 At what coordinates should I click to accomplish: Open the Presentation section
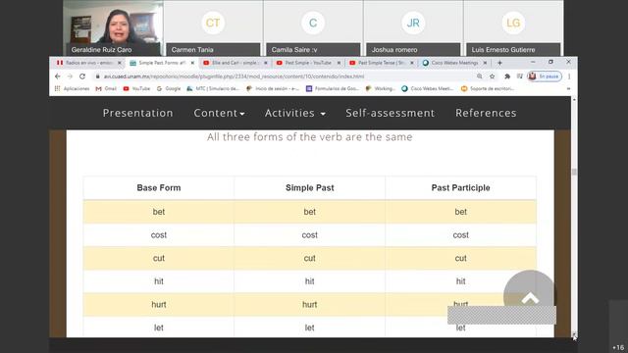coord(137,114)
